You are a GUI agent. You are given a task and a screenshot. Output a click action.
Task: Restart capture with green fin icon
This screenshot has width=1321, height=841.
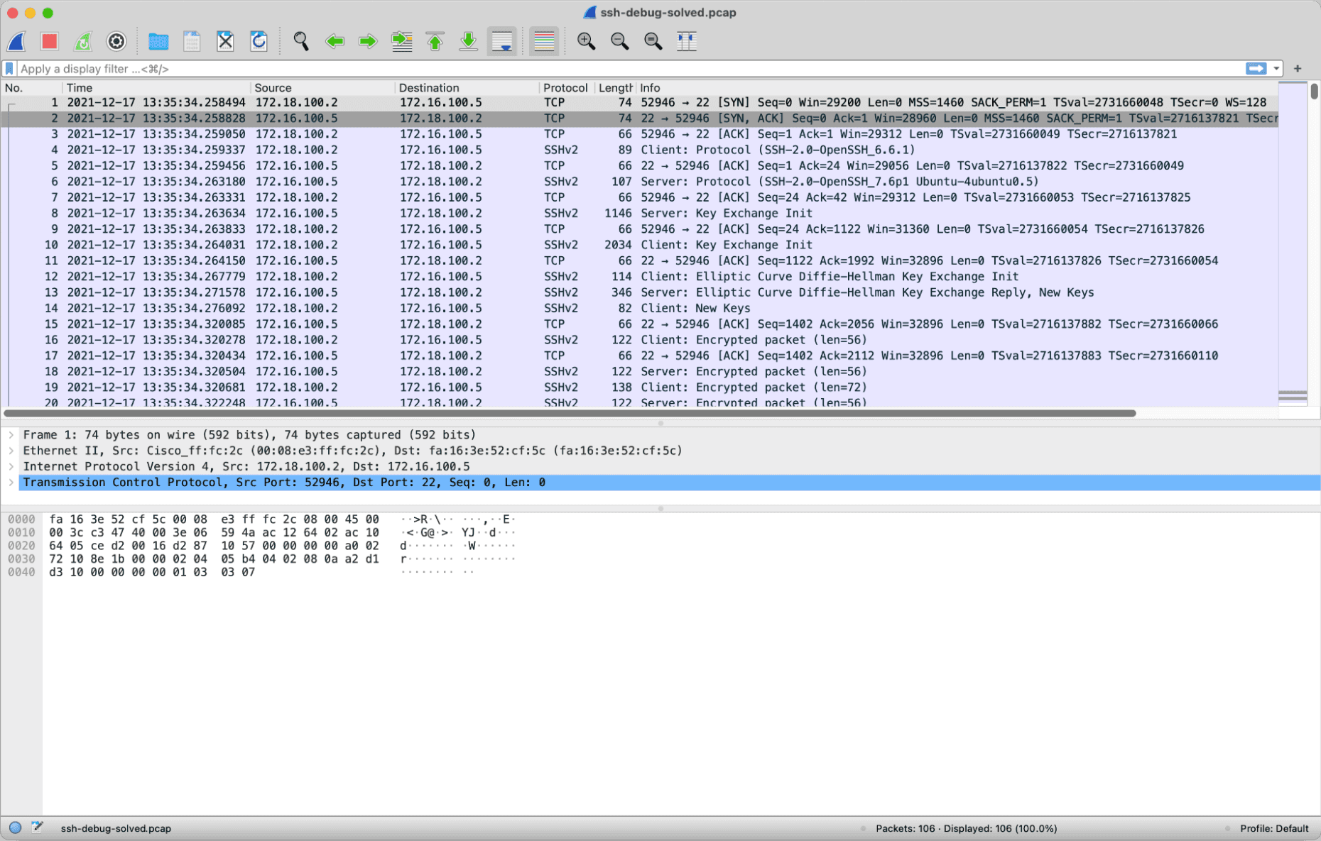pyautogui.click(x=83, y=41)
